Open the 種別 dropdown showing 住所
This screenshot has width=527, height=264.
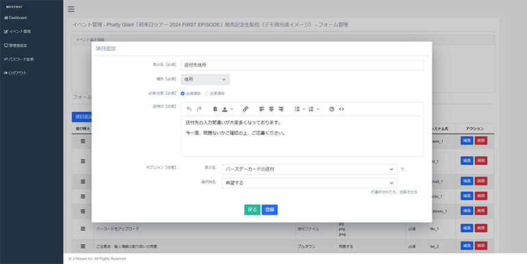point(205,79)
